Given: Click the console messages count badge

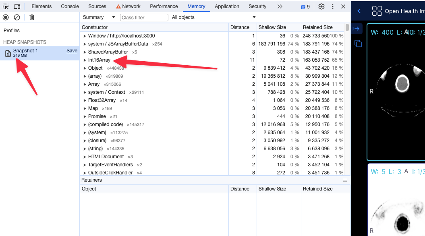Looking at the screenshot, I should pos(305,7).
